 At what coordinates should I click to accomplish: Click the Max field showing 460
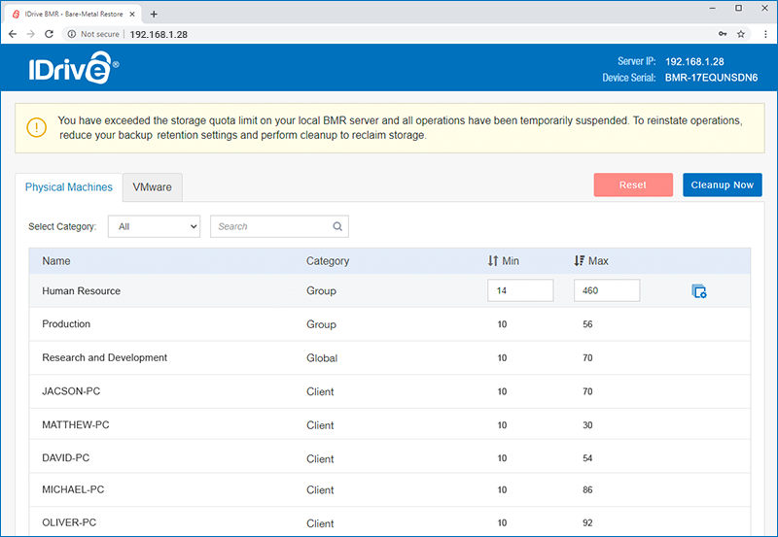coord(607,290)
